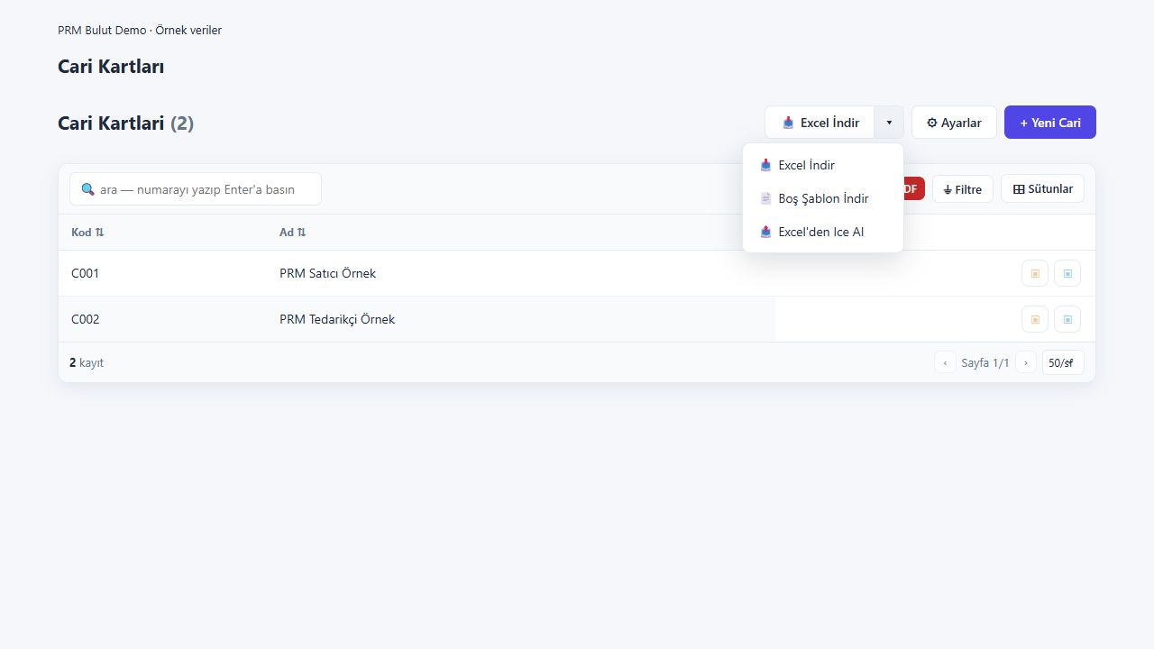The image size is (1154, 649).
Task: Click the blue icon in the C002 row
Action: 1067,319
